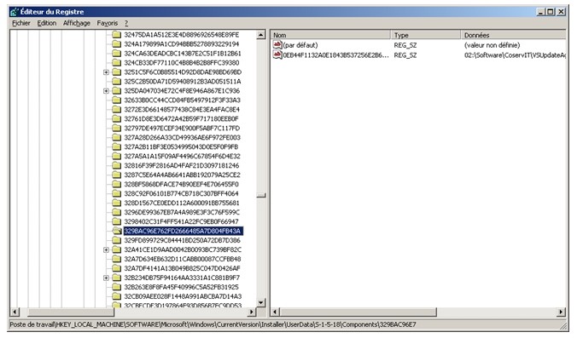Click folder icon of key 3287C5E64A4A
The height and width of the screenshot is (338, 577).
(x=117, y=175)
